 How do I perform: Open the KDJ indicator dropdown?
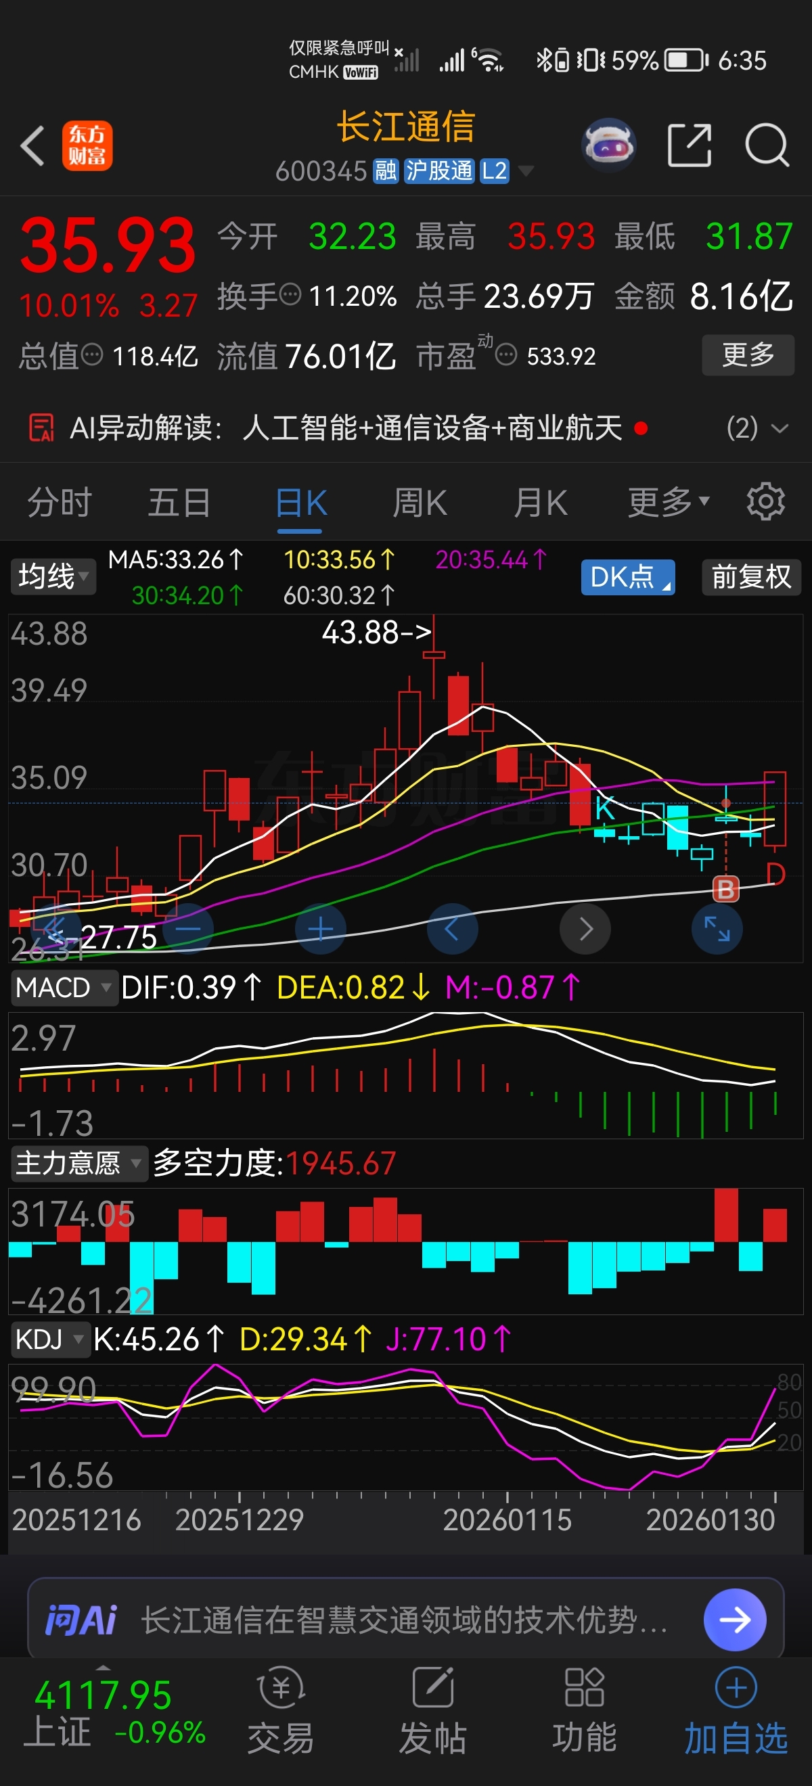pyautogui.click(x=50, y=1339)
